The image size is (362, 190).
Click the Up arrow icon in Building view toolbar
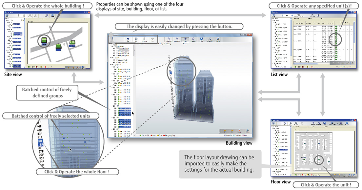[x=128, y=39]
